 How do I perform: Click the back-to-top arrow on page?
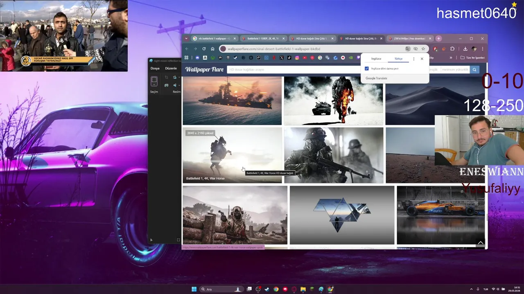point(481,243)
